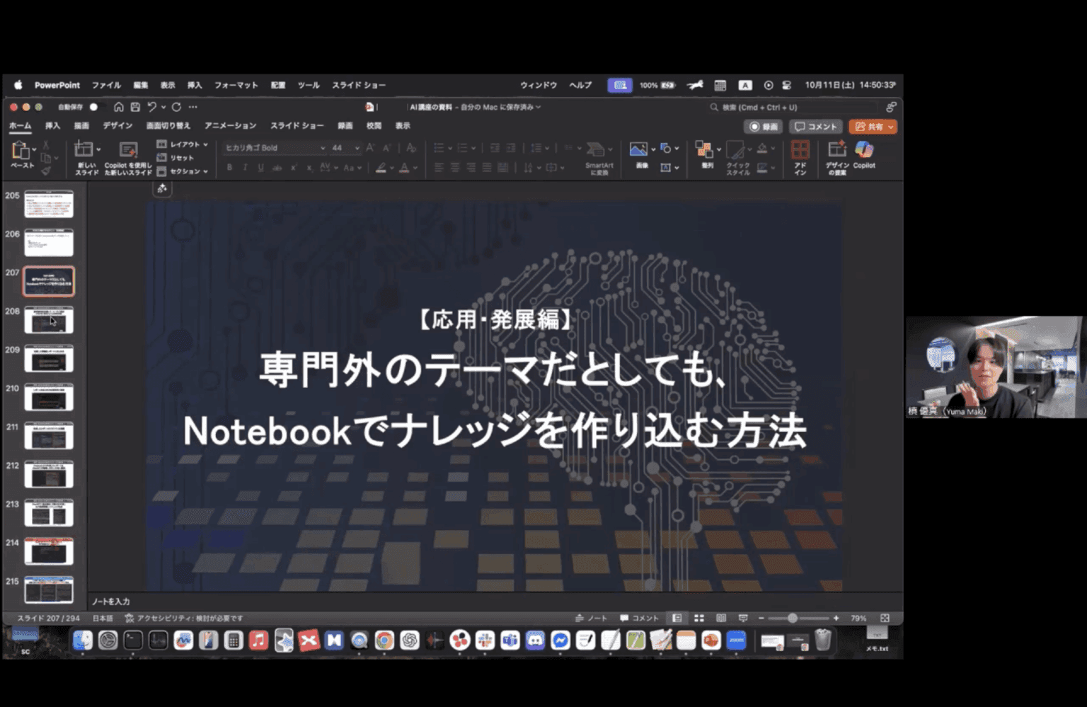Switch to slide sorter view icon
The image size is (1087, 707).
tap(699, 617)
